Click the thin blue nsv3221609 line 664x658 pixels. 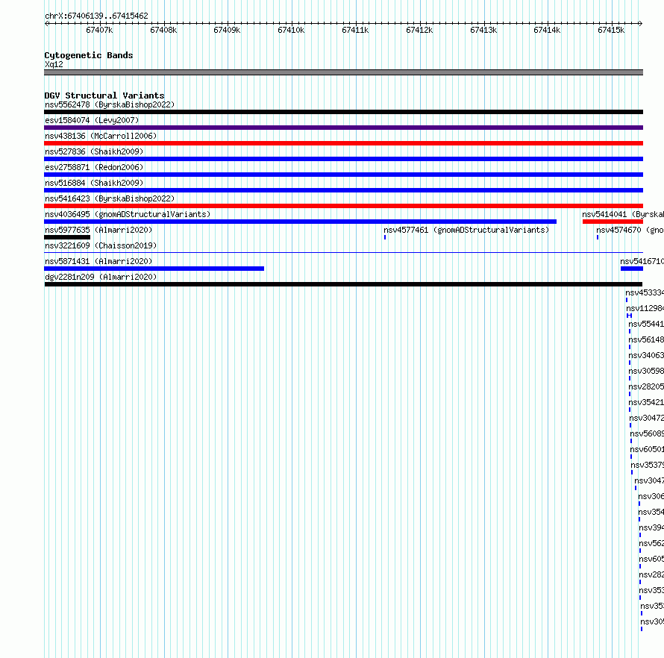343,253
